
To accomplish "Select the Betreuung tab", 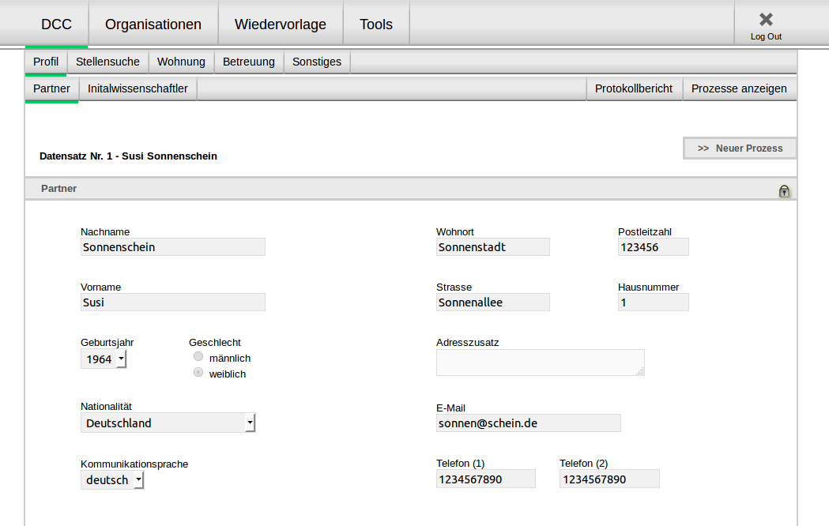I will coord(249,62).
